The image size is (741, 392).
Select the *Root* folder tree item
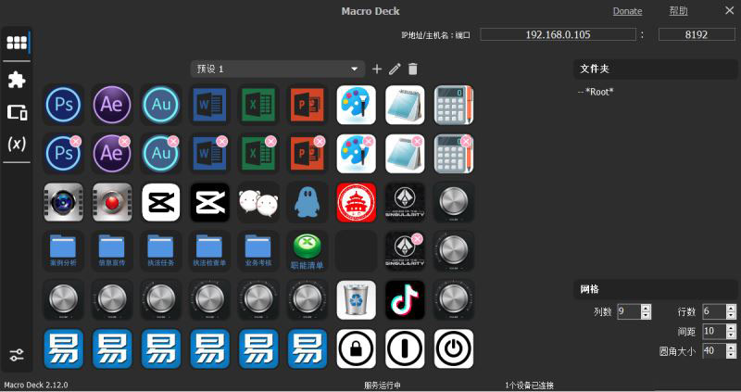tap(599, 92)
